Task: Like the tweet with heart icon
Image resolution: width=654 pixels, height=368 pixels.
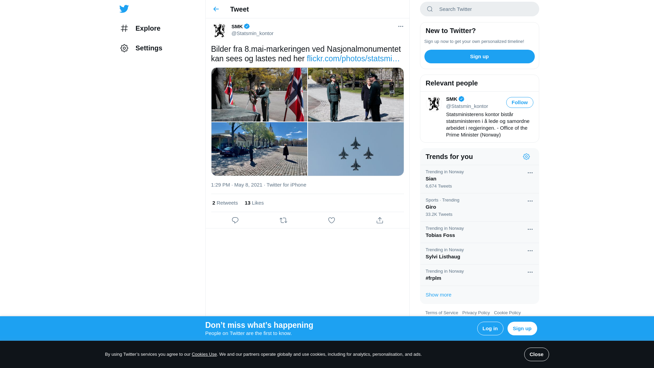Action: click(x=331, y=220)
